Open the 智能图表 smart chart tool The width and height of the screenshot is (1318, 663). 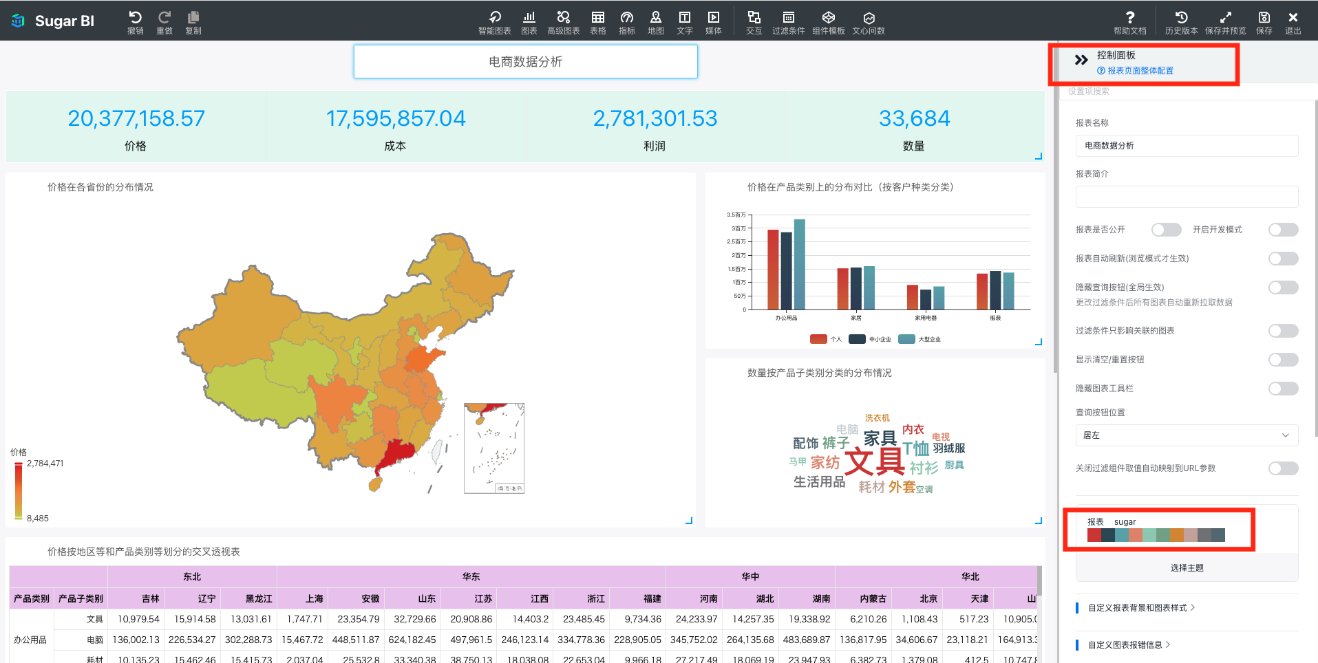(x=495, y=22)
